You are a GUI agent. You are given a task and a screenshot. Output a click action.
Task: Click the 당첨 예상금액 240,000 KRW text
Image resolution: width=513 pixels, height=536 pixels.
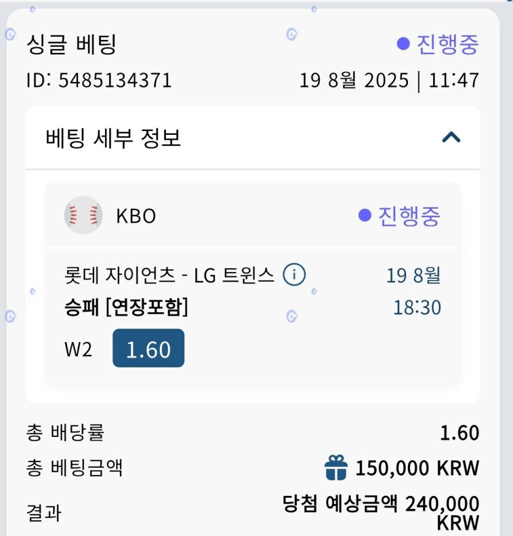click(x=381, y=512)
